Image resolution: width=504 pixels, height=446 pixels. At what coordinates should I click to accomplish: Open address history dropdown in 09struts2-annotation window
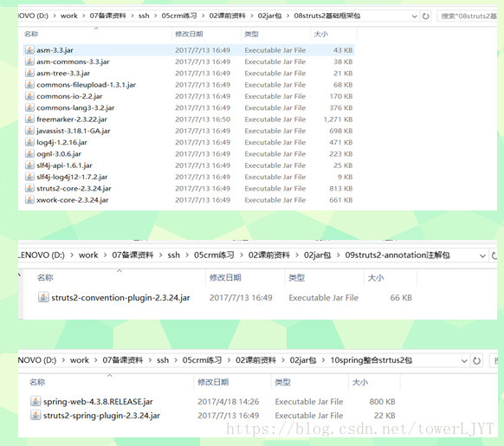pos(482,256)
